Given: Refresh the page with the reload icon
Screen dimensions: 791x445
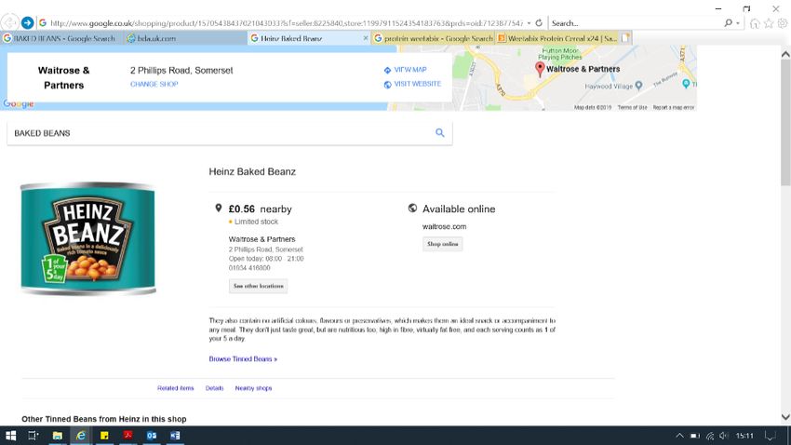Looking at the screenshot, I should coord(539,22).
